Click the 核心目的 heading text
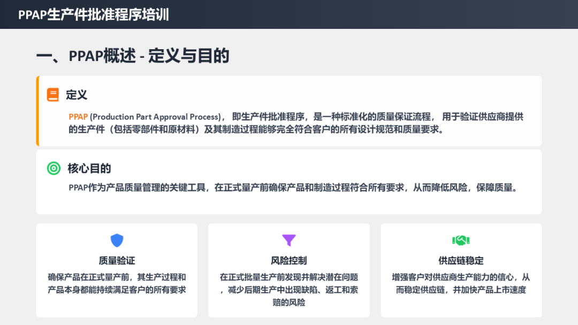Screen dimensions: 578x325 [x=89, y=168]
